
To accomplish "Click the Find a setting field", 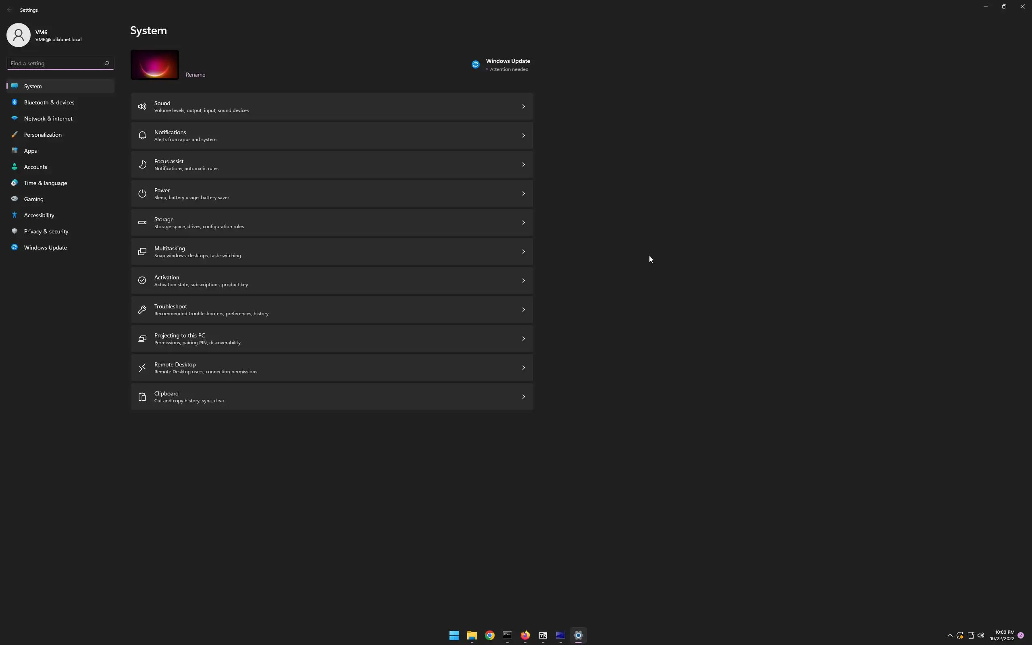I will [56, 63].
